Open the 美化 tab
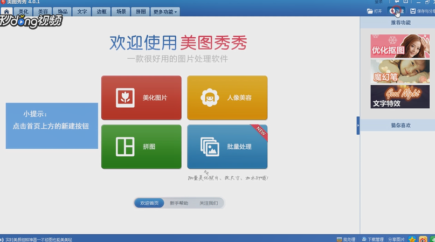The image size is (435, 242). (x=23, y=12)
